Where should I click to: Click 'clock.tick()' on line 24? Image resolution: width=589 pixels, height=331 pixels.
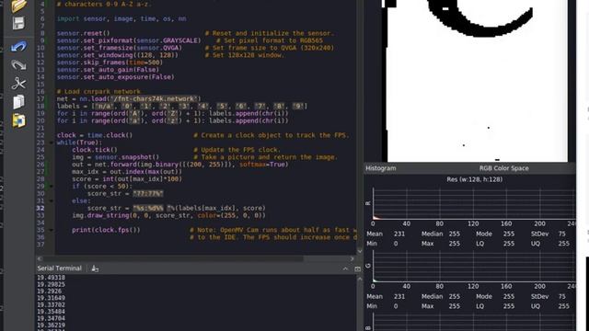95,150
